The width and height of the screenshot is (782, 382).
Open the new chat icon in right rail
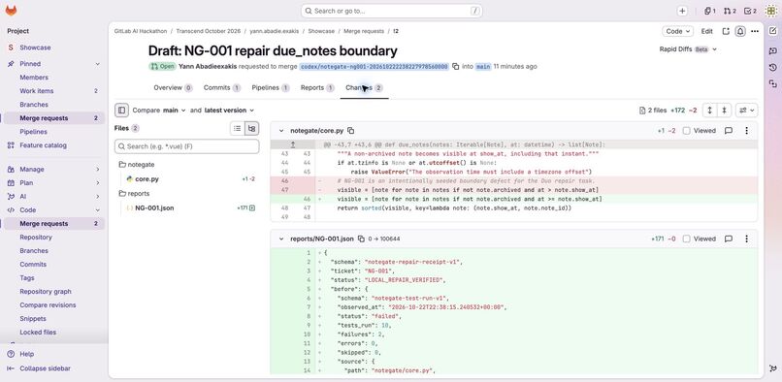click(772, 50)
